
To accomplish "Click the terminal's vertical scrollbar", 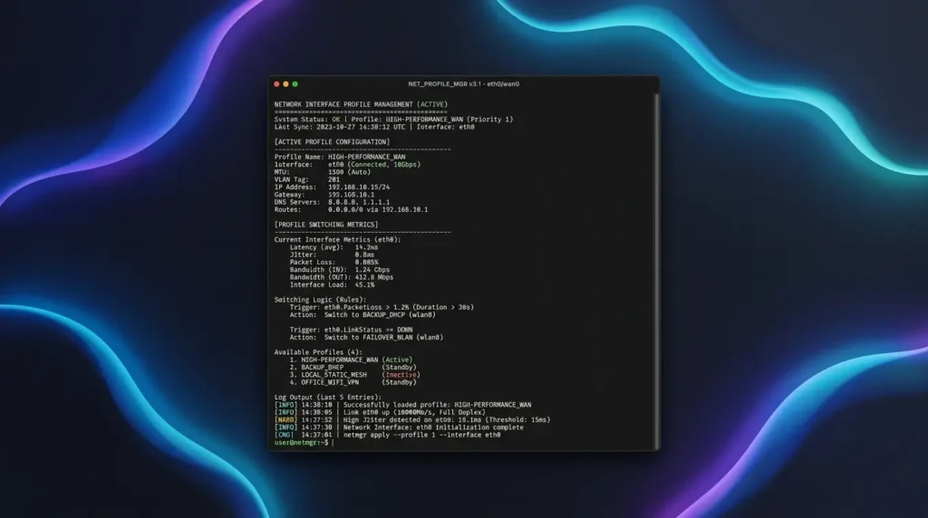I will 656,271.
